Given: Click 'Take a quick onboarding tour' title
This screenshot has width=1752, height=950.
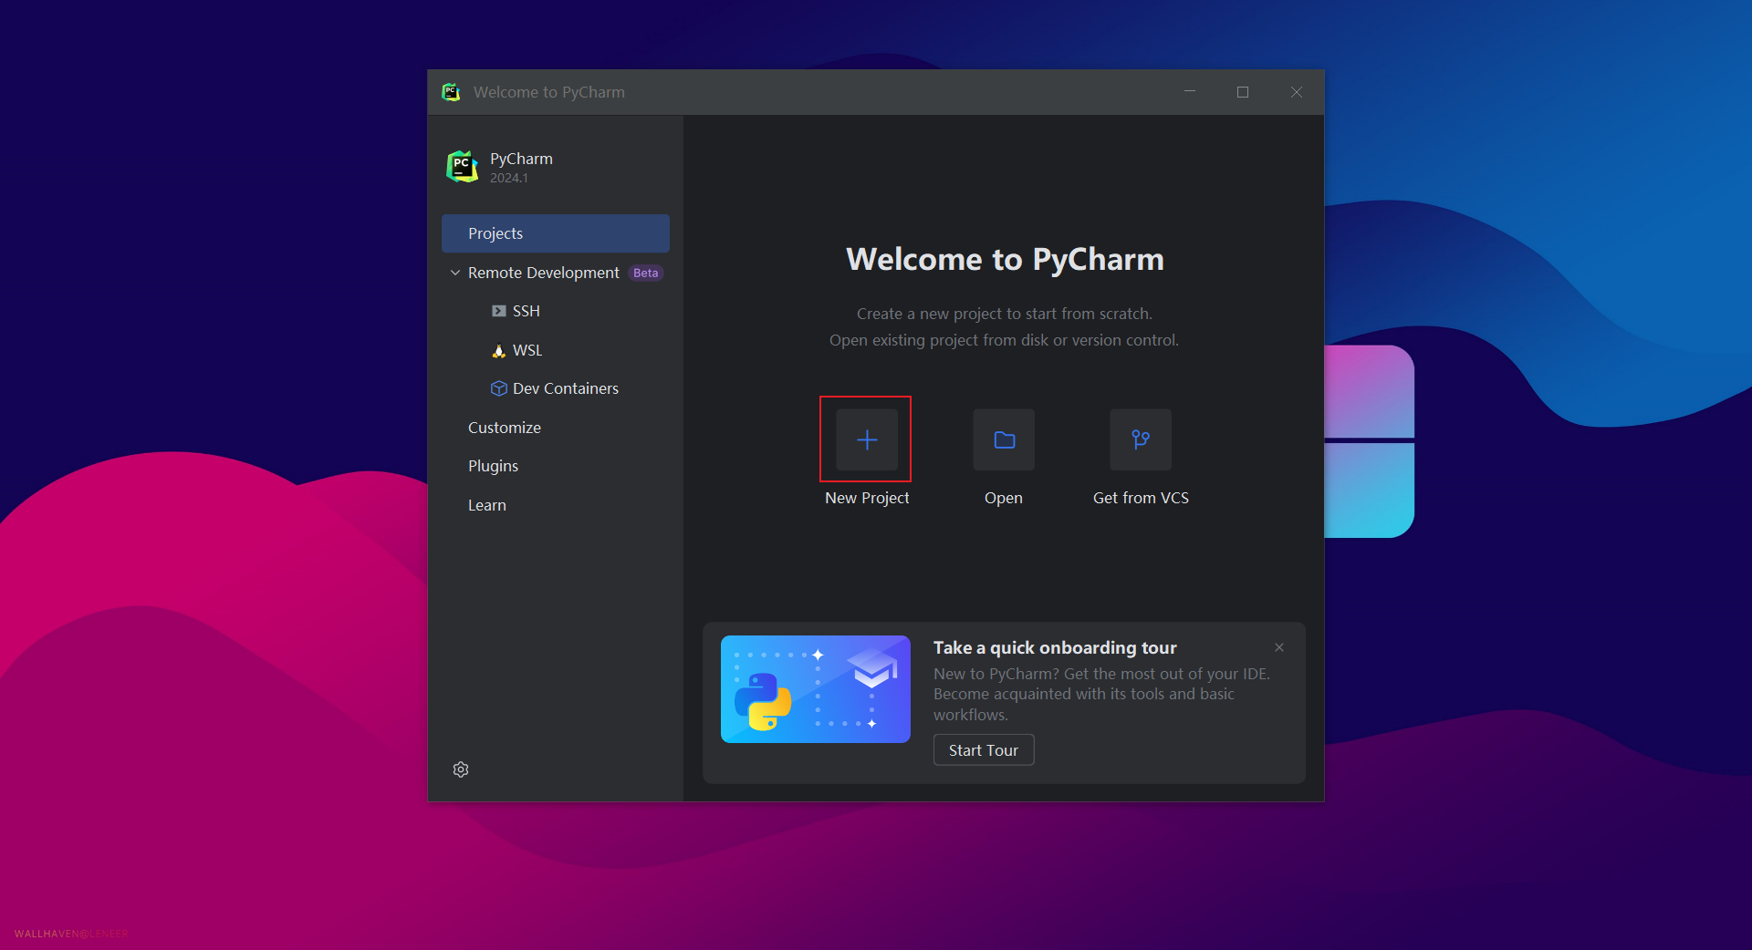Looking at the screenshot, I should point(1055,647).
